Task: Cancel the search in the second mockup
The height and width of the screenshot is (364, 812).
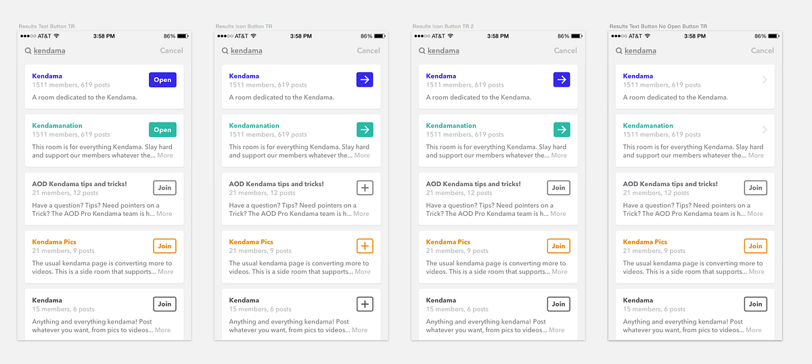Action: (x=369, y=51)
